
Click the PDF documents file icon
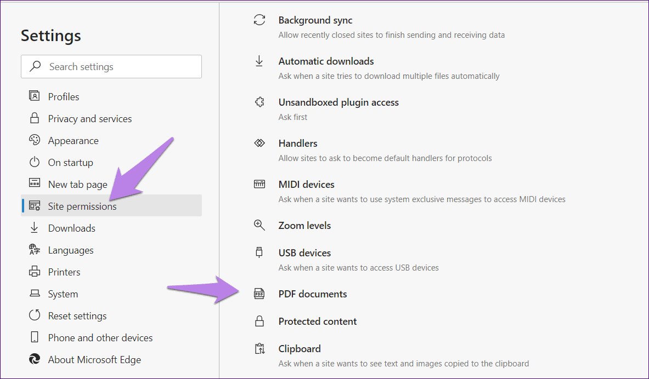tap(259, 294)
